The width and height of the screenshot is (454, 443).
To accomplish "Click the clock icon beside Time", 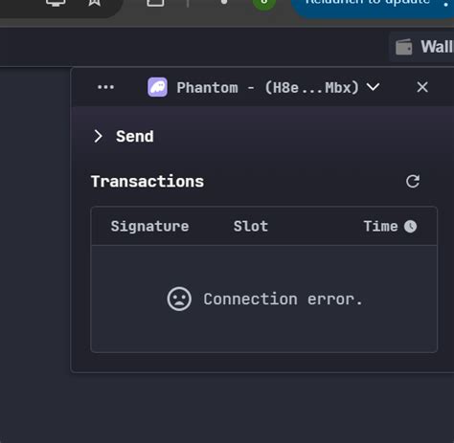I will [410, 227].
